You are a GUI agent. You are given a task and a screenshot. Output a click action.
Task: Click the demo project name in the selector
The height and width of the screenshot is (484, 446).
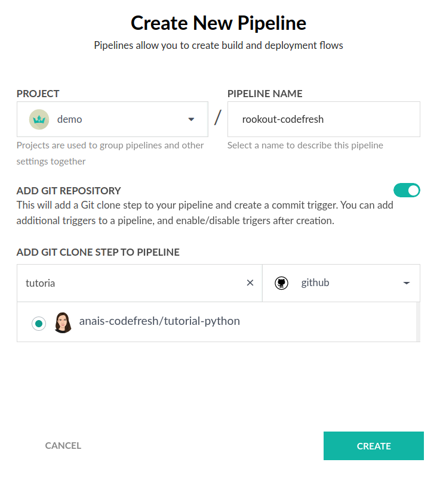(x=69, y=119)
